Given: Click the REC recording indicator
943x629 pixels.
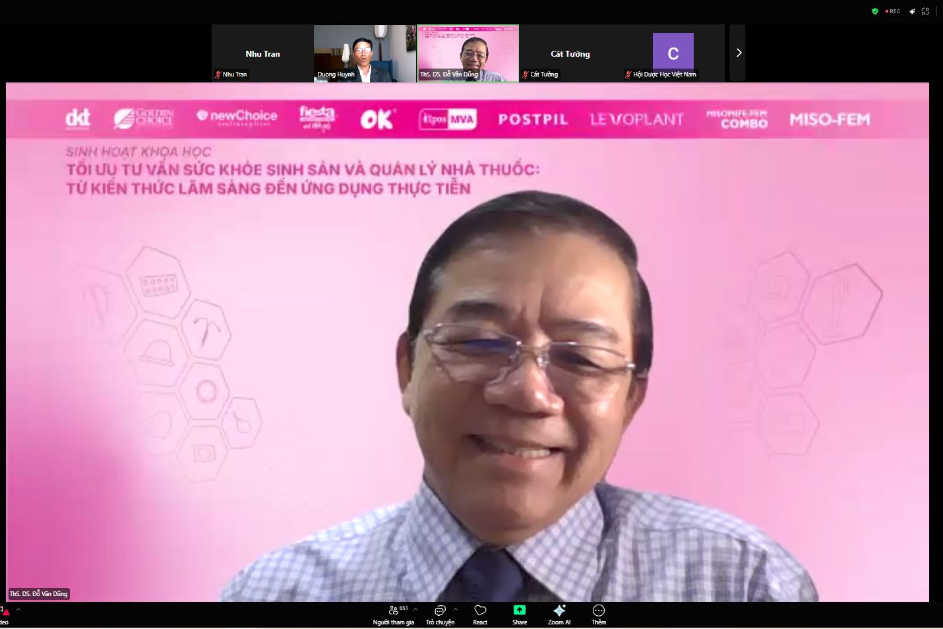Looking at the screenshot, I should tap(893, 11).
